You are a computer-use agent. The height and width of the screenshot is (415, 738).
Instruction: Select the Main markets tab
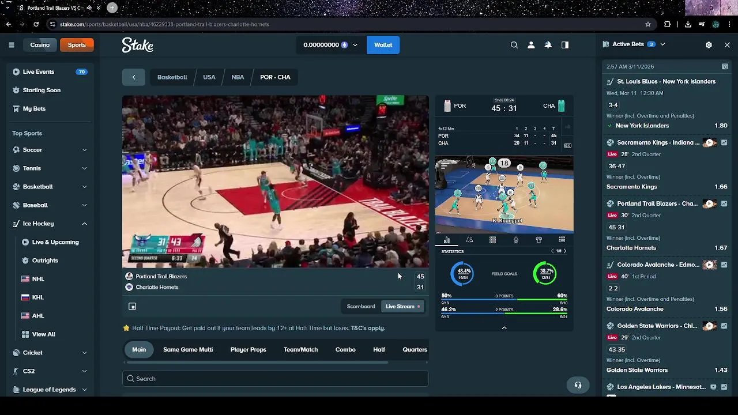[139, 350]
